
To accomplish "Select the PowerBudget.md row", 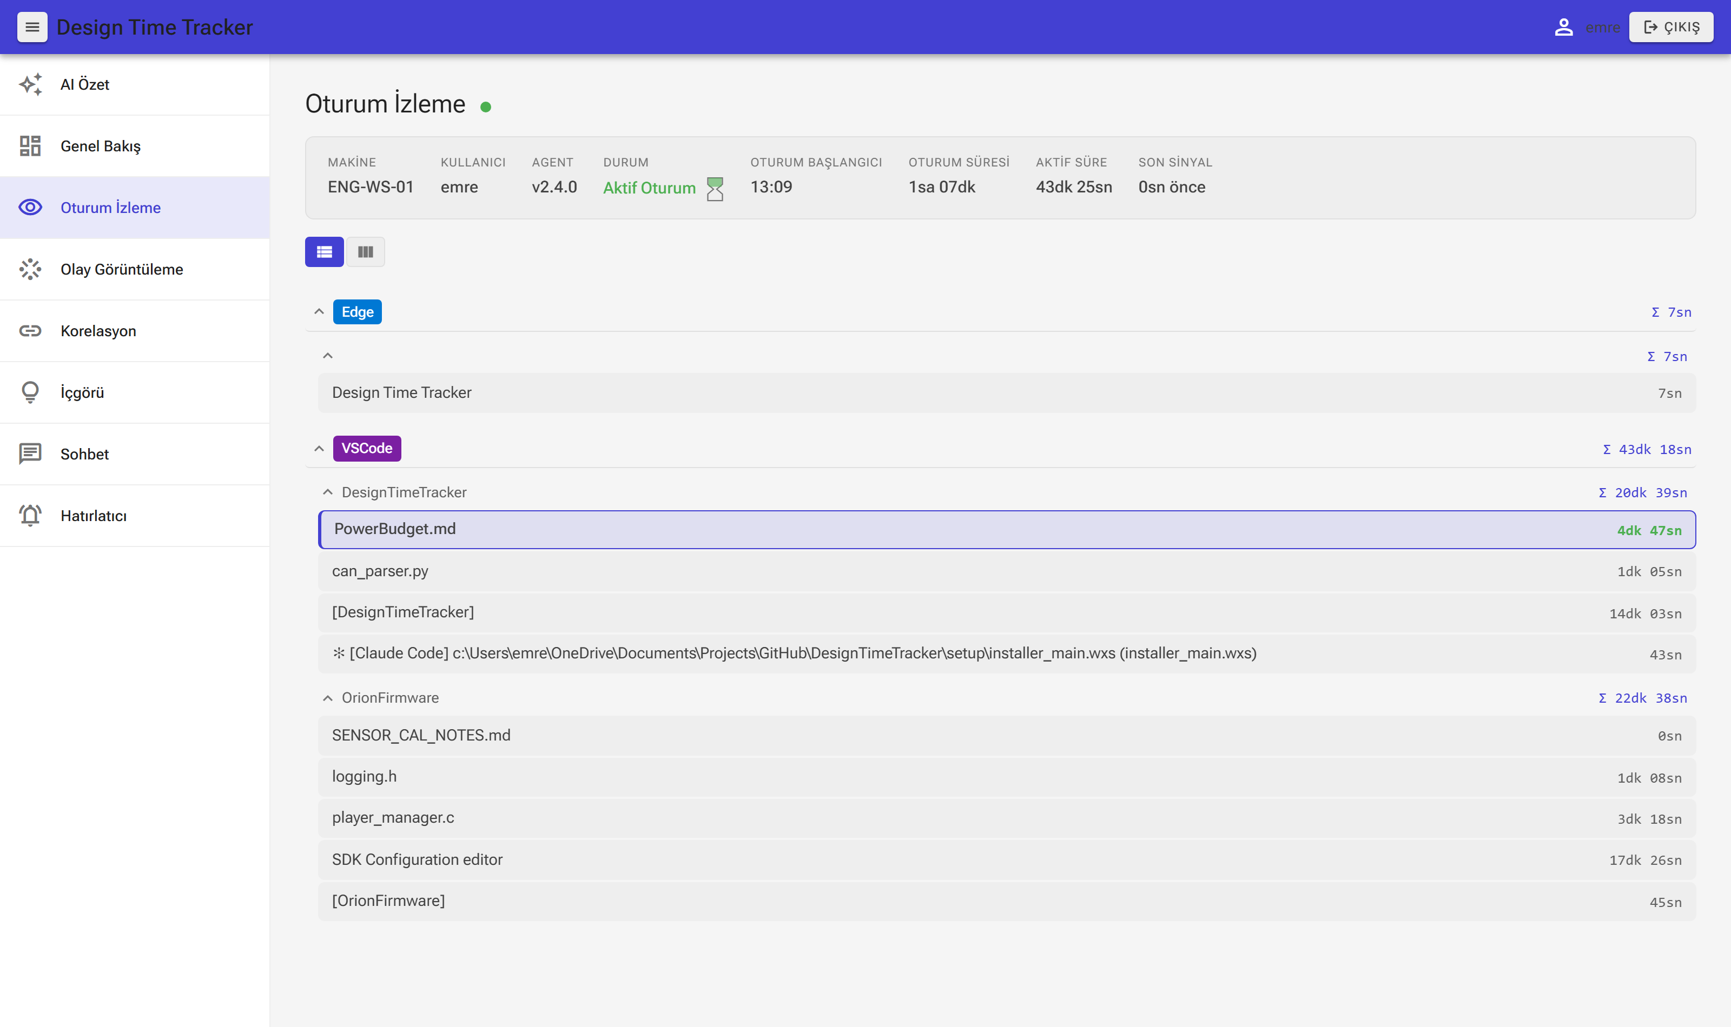I will coord(1007,530).
